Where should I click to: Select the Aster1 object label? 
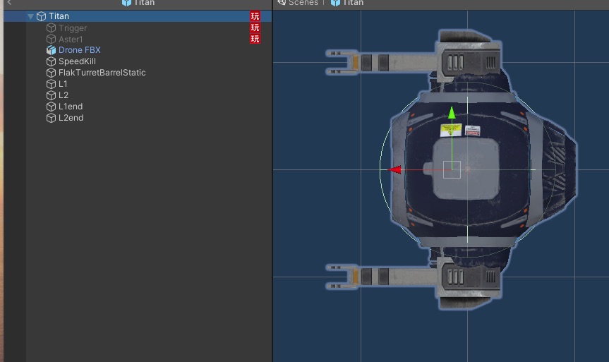pos(71,40)
